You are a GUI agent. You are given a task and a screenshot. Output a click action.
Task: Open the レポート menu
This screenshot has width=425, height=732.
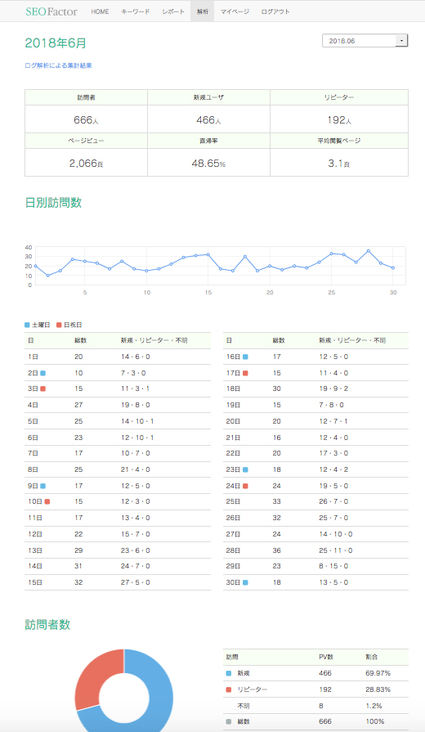tap(173, 11)
